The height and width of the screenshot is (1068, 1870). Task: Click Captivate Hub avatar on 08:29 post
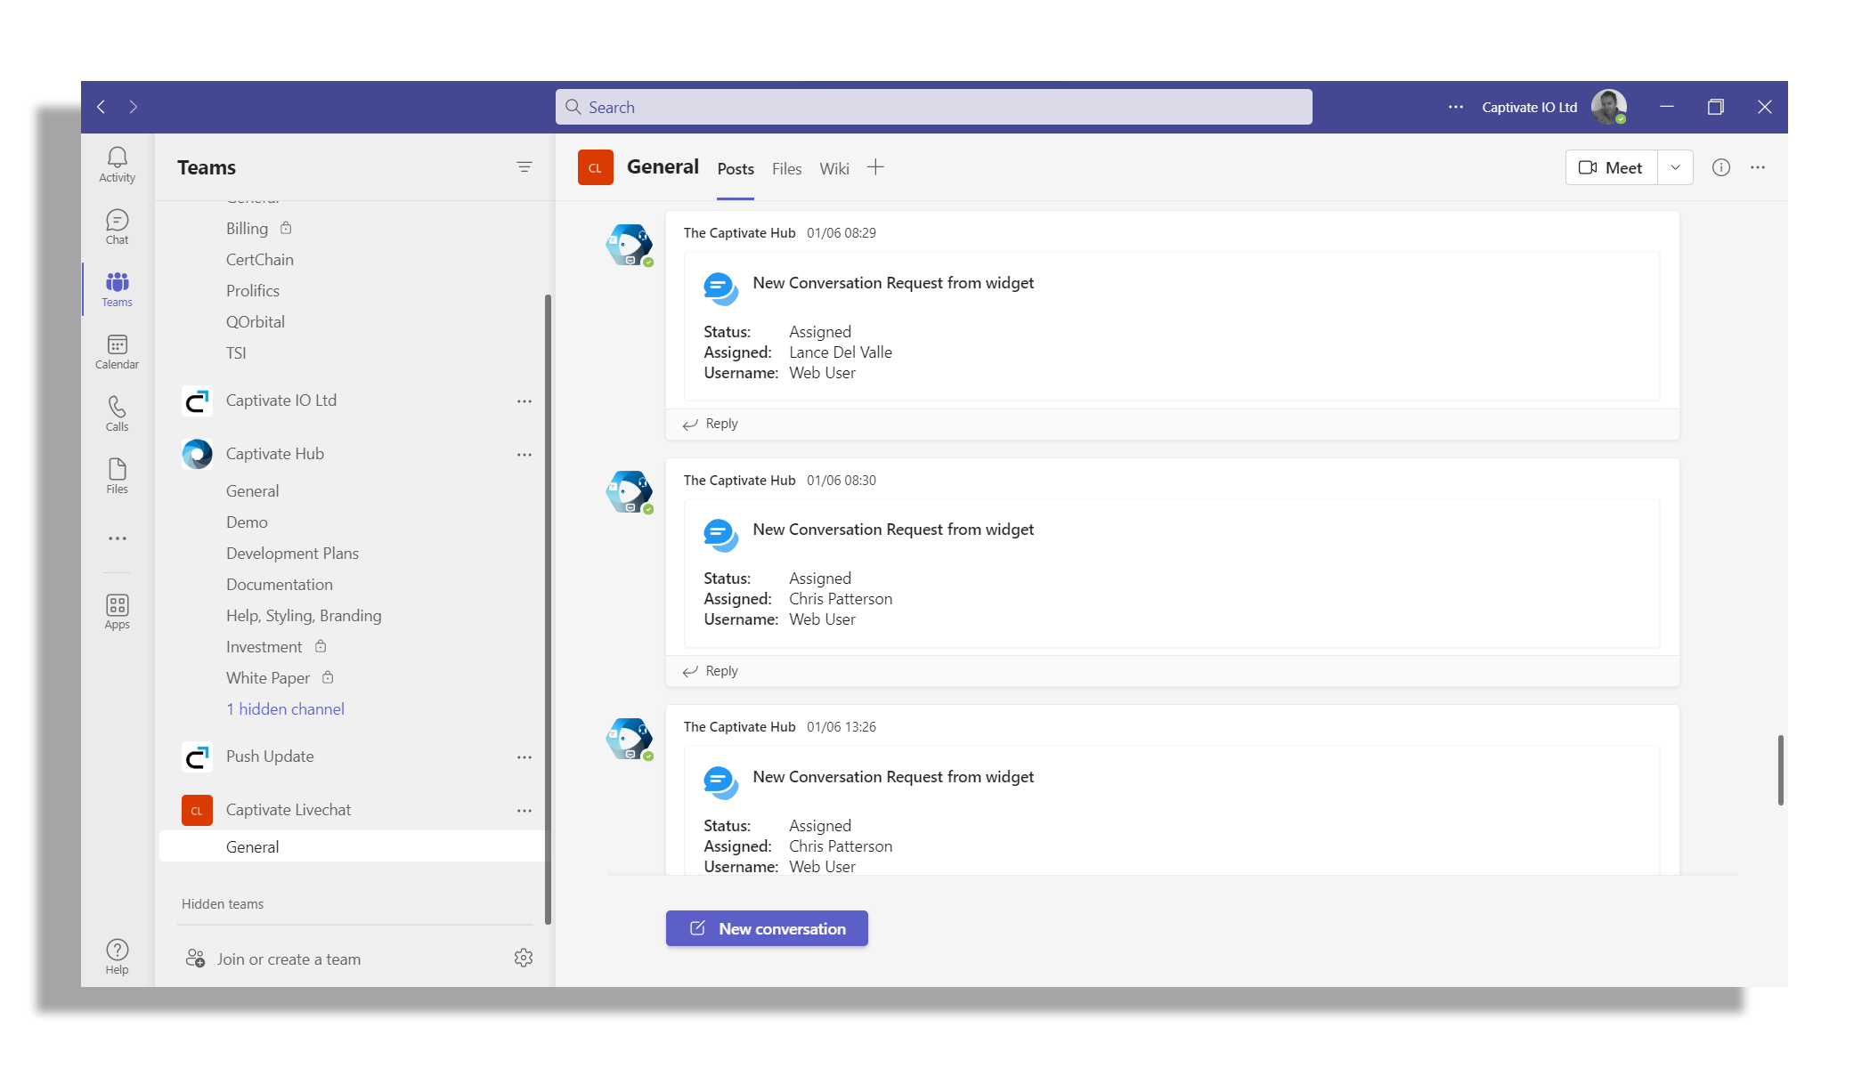coord(630,246)
